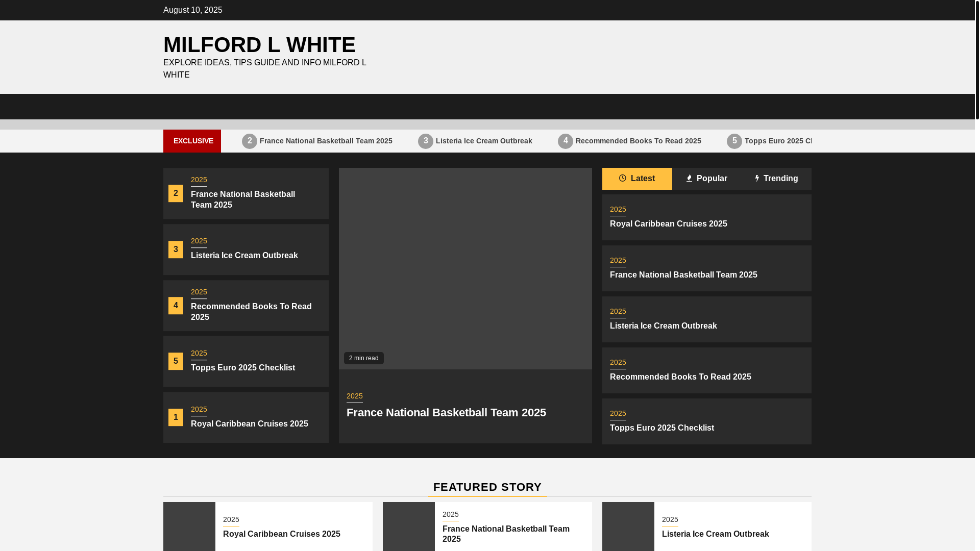Open France National Basketball Team 2025 featured story

coord(506,534)
